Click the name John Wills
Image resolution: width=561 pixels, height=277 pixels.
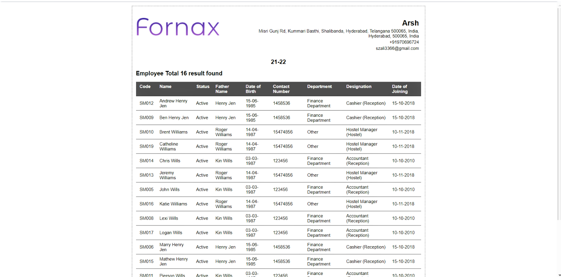point(169,190)
